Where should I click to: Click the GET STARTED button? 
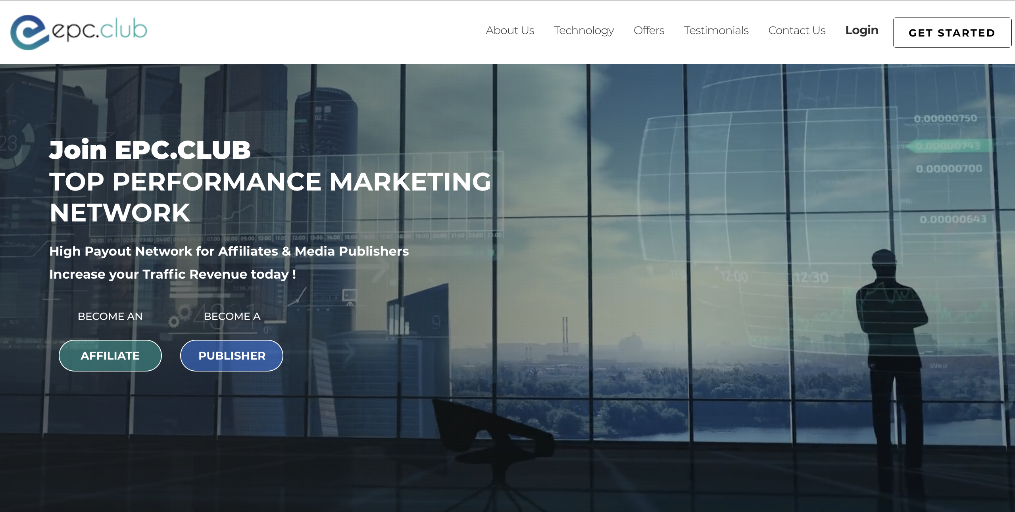(x=952, y=33)
